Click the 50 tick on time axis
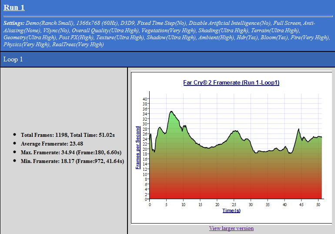This screenshot has width=335, height=234. click(318, 205)
